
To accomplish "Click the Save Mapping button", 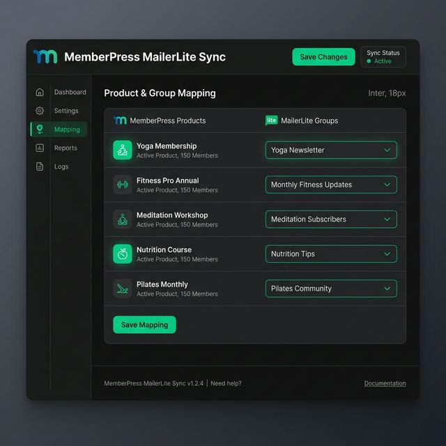I will tap(144, 325).
